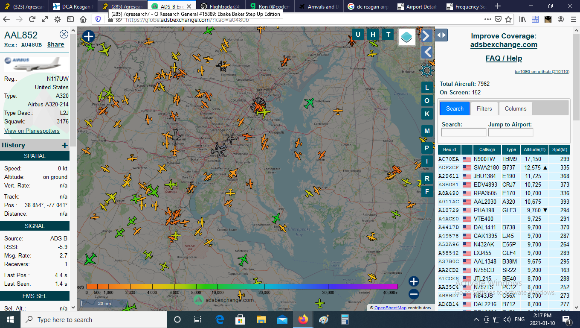Sort table by Spd(kt) column

560,149
